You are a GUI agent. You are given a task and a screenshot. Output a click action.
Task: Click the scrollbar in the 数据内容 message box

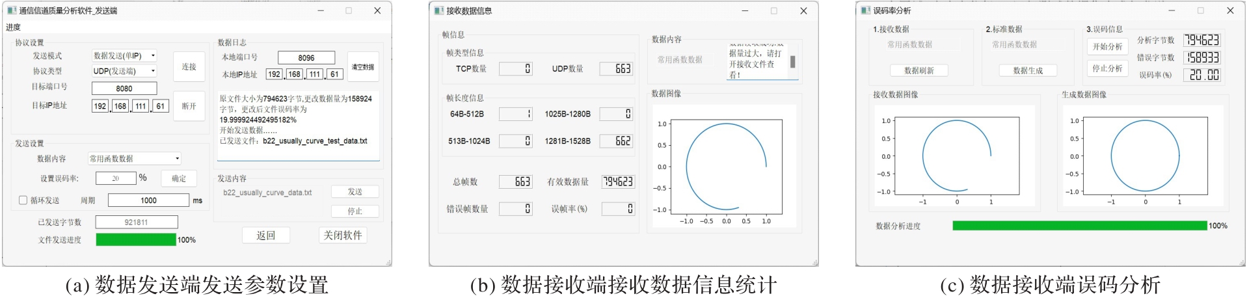point(792,62)
